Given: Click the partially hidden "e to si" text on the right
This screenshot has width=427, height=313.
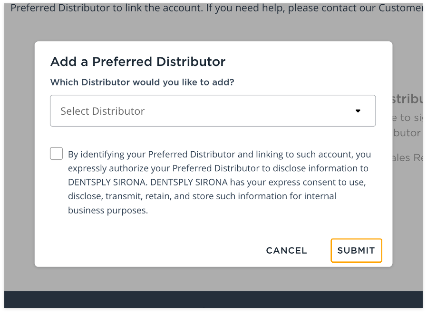Looking at the screenshot, I should tap(407, 118).
